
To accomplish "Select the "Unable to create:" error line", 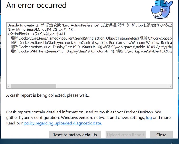I will pos(90,25).
